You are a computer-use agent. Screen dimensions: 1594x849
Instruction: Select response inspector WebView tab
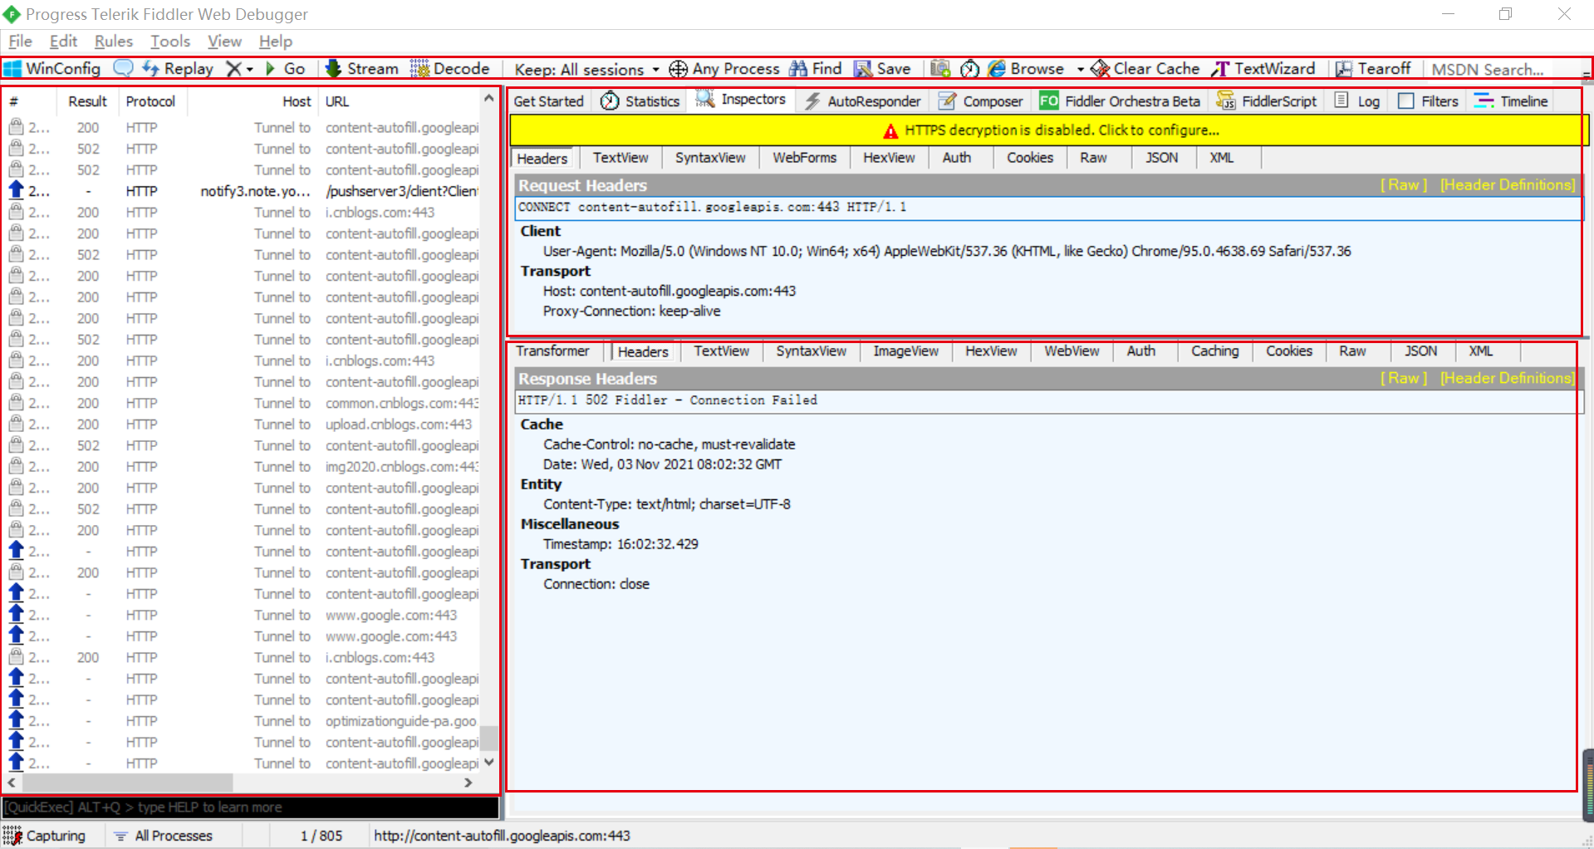tap(1072, 351)
